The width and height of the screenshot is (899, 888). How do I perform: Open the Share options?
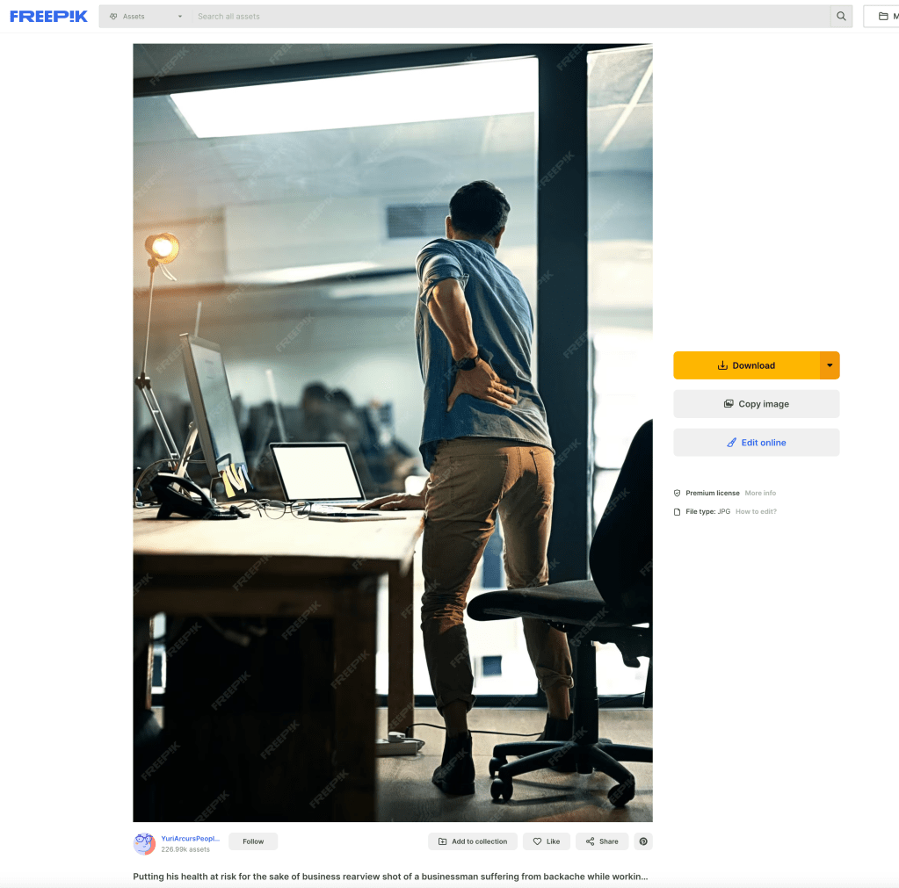602,841
